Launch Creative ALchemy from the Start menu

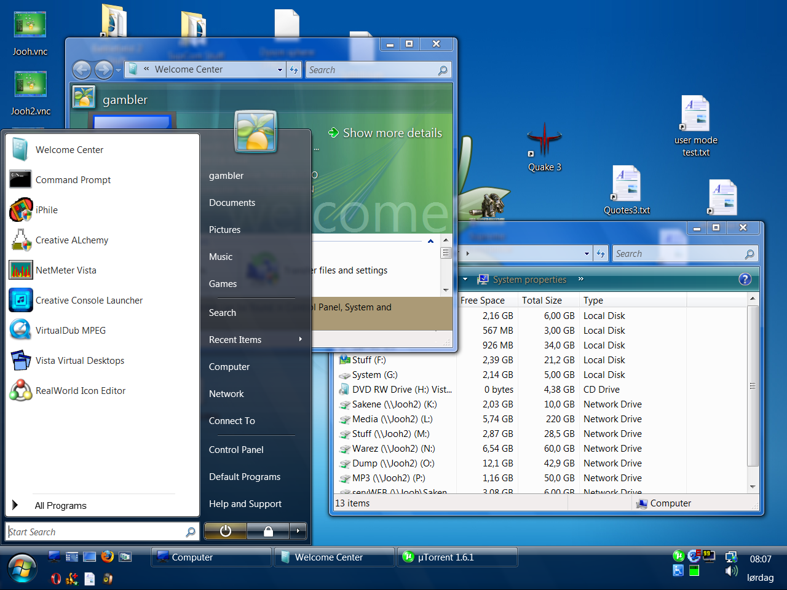[x=102, y=240]
